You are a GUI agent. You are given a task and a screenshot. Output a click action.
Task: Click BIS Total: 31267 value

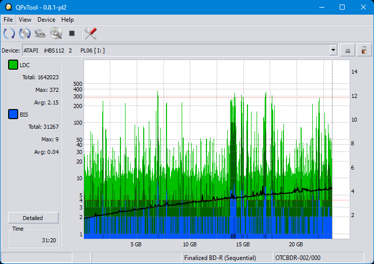tap(44, 127)
